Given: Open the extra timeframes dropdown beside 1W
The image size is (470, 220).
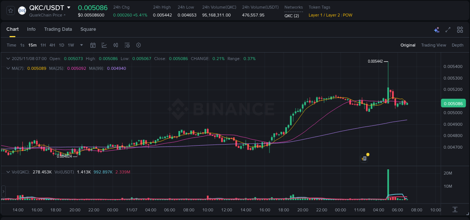Looking at the screenshot, I should [81, 45].
